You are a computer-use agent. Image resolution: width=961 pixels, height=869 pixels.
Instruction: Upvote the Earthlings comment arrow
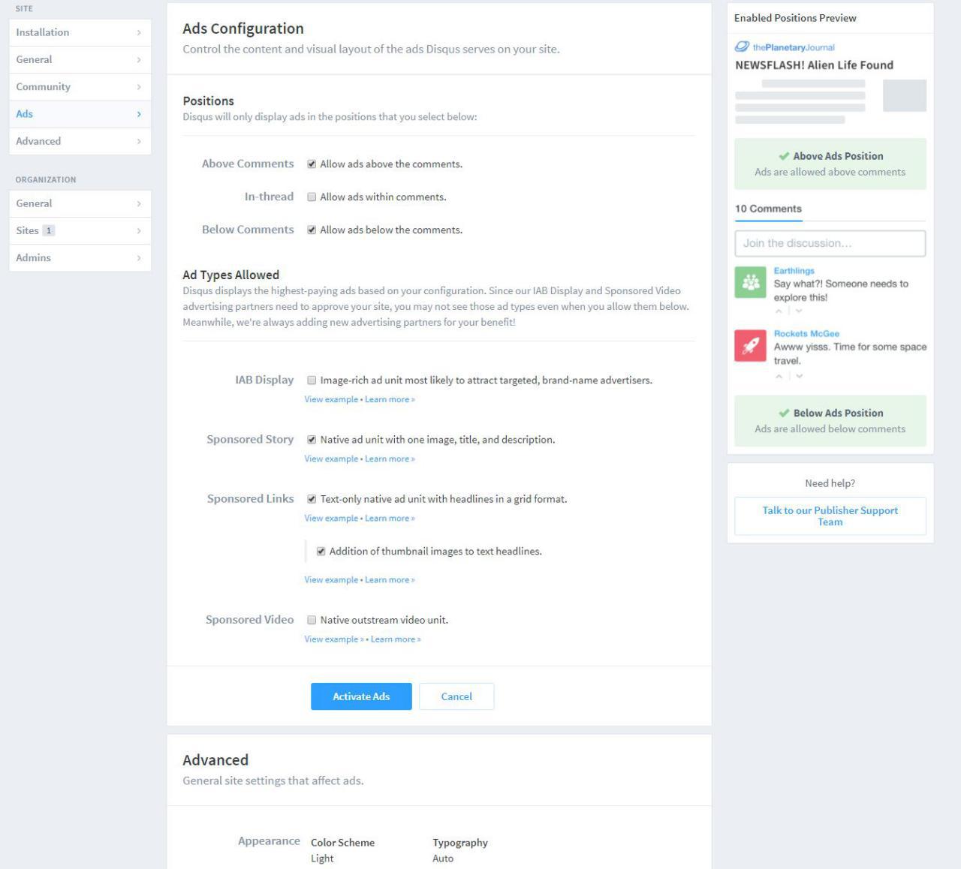tap(779, 311)
